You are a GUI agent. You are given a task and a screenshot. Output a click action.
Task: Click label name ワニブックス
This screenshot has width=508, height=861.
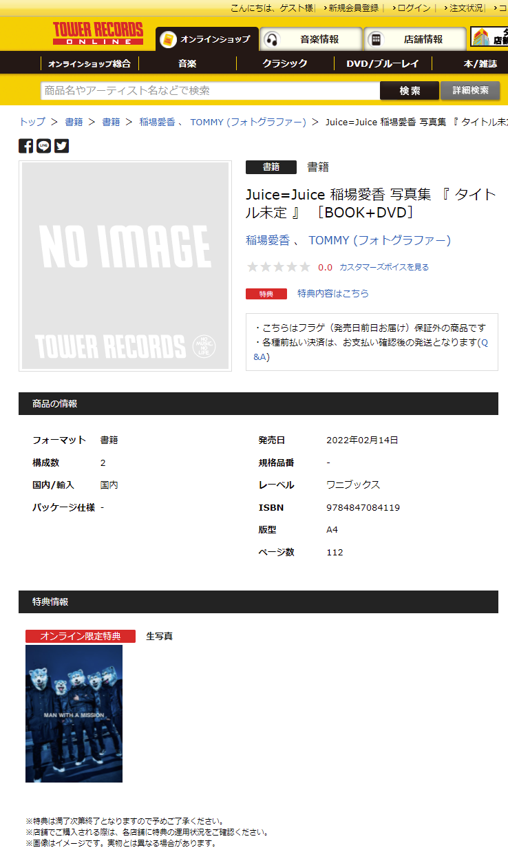click(353, 485)
